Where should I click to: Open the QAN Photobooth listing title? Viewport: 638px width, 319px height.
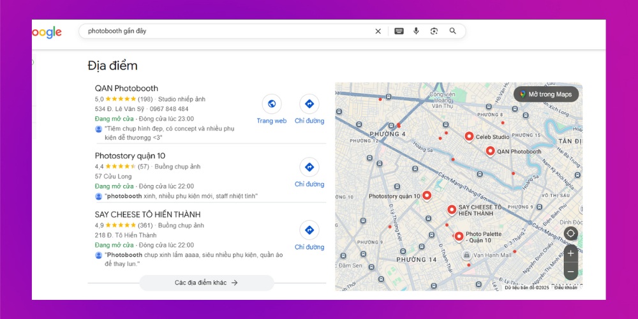(x=126, y=88)
